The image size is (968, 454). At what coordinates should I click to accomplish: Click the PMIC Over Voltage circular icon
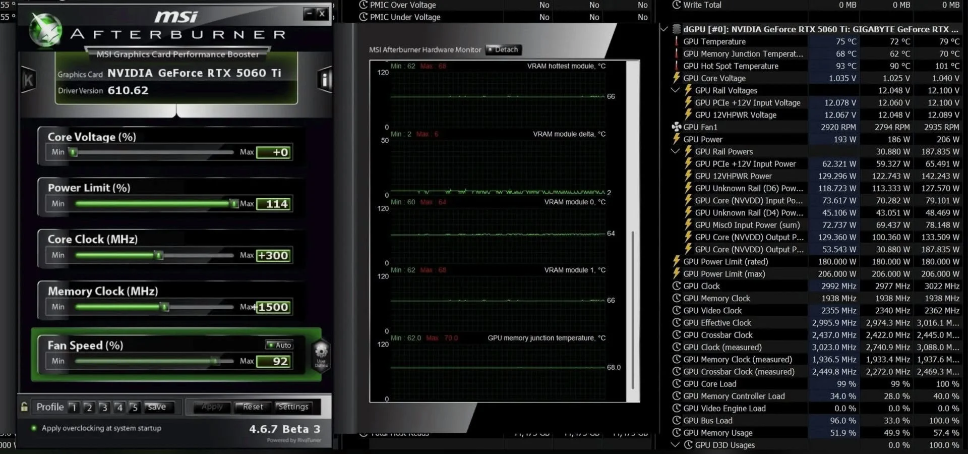click(363, 5)
